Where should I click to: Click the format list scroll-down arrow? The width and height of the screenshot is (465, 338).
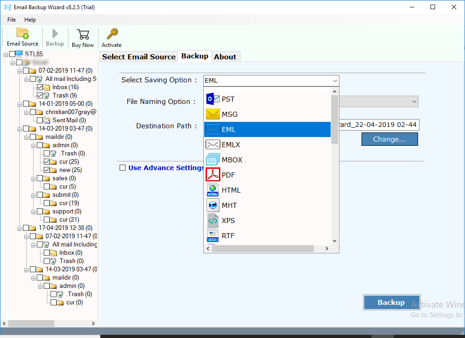334,241
